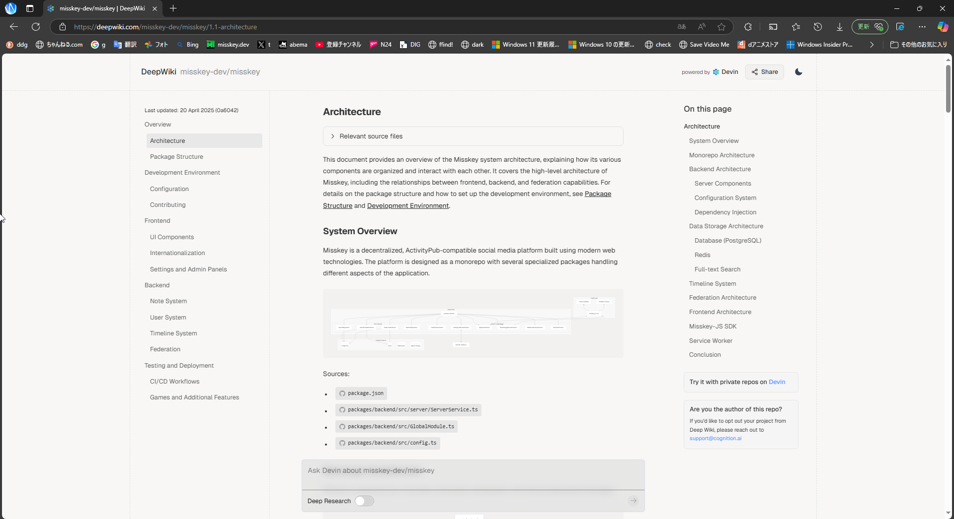Image resolution: width=954 pixels, height=519 pixels.
Task: Open Note System sidebar page
Action: coord(168,301)
